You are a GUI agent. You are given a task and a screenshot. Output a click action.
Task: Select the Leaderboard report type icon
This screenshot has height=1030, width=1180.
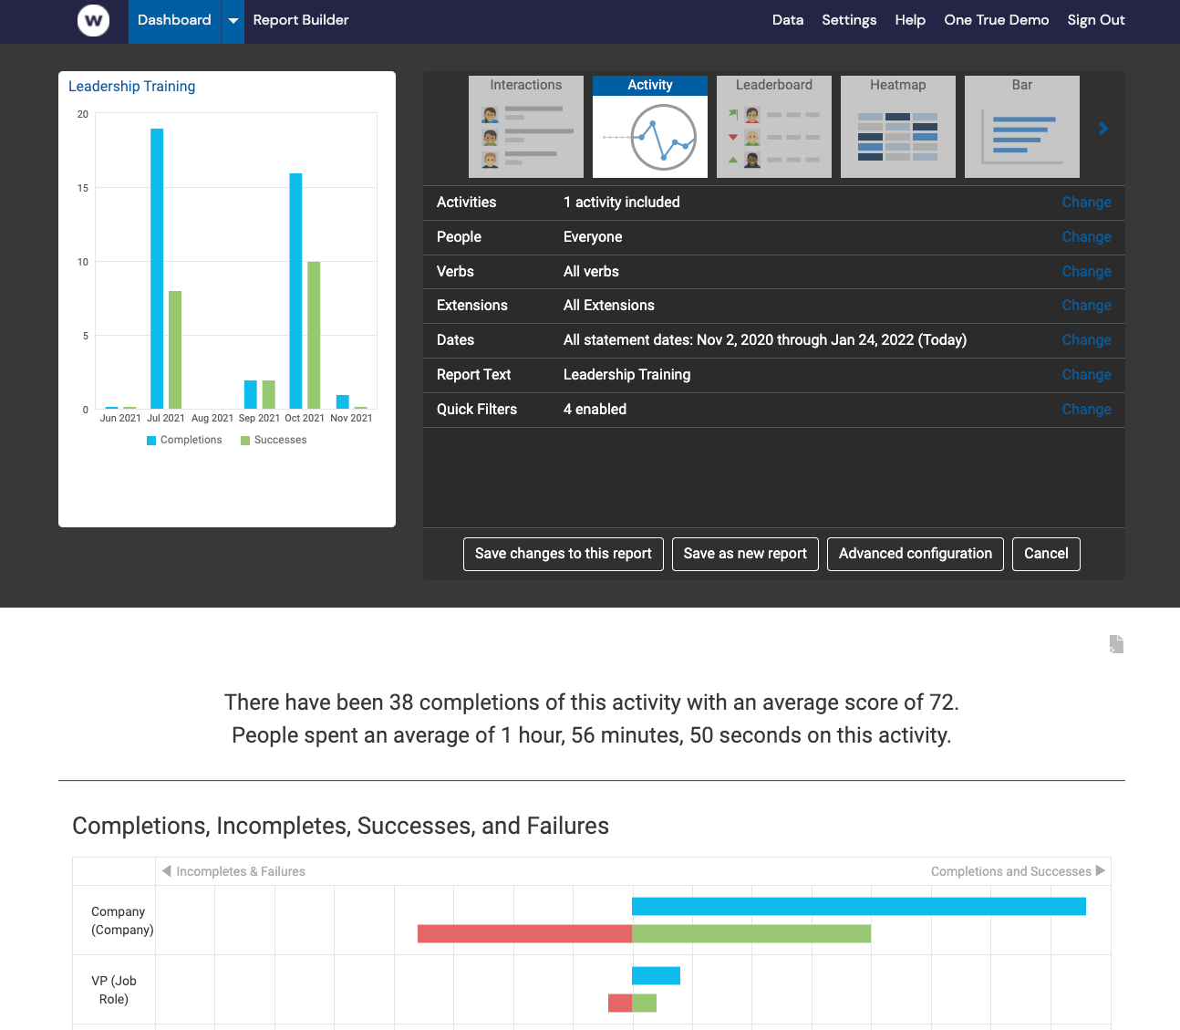tap(773, 126)
